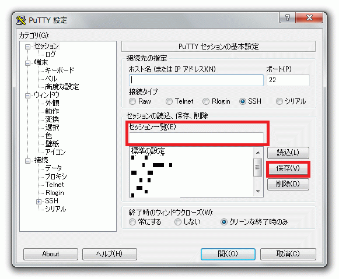Select シリアル connection type

click(279, 101)
